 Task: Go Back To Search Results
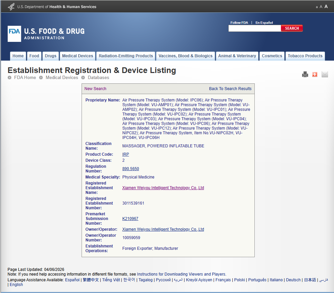[x=230, y=88]
